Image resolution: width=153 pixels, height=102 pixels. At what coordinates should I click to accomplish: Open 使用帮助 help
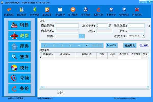point(124,11)
